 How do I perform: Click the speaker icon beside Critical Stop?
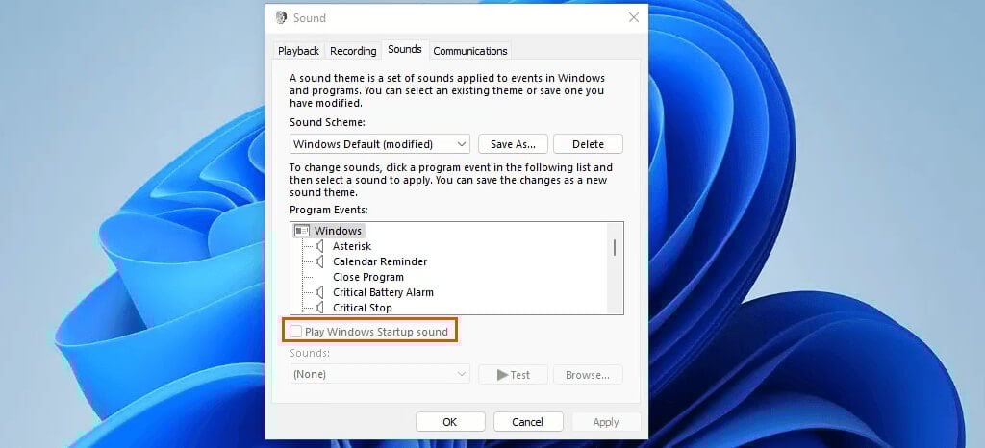tap(319, 308)
